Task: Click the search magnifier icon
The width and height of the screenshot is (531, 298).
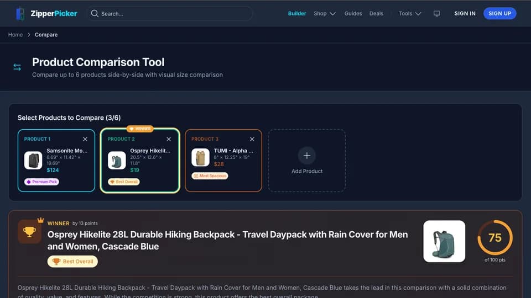Action: 95,13
